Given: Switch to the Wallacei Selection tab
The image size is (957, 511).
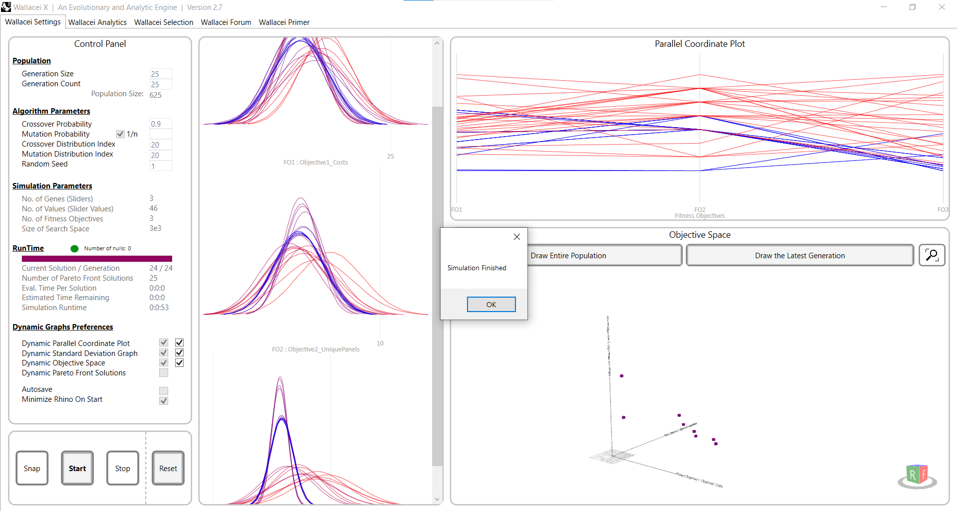Looking at the screenshot, I should 164,22.
